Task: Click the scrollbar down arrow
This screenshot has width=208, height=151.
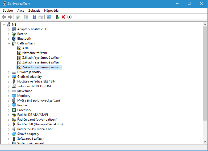Action: point(205,142)
